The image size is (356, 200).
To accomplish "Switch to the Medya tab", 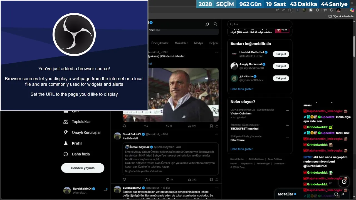I will point(198,43).
